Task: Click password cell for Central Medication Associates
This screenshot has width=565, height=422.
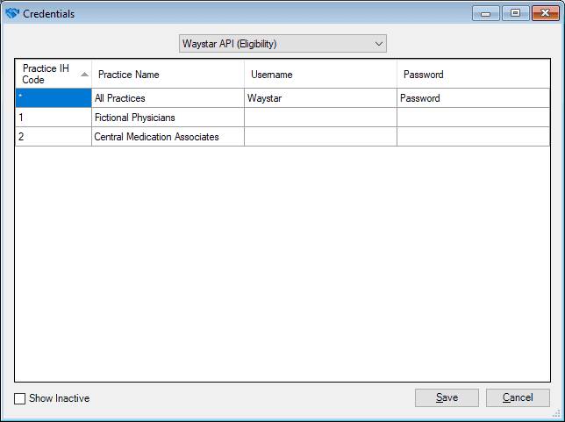Action: 473,137
